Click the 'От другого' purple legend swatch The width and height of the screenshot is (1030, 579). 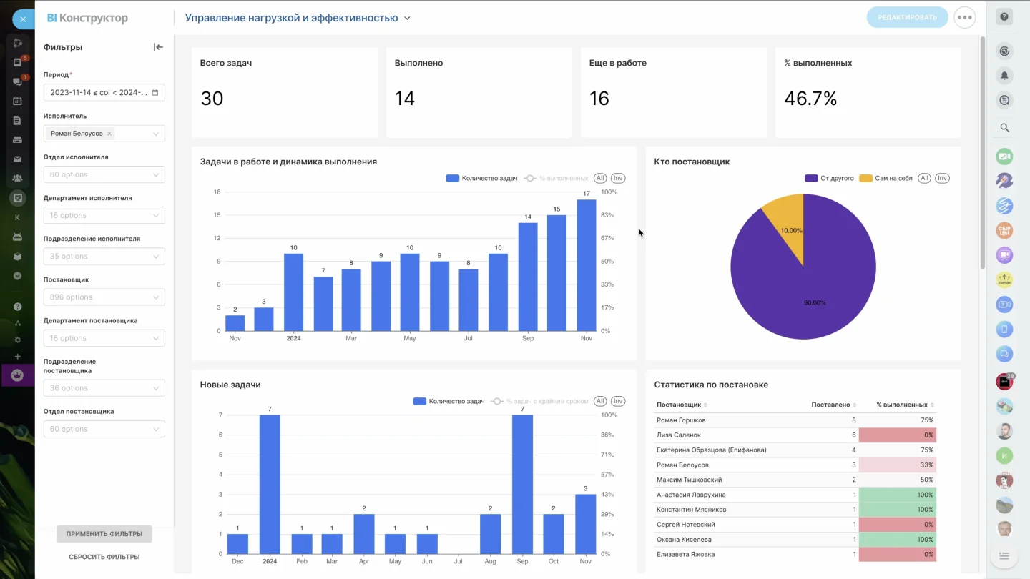[811, 178]
